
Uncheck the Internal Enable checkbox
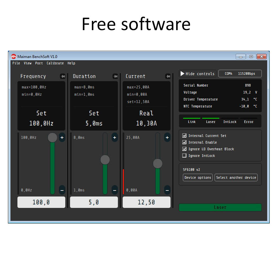tap(184, 142)
